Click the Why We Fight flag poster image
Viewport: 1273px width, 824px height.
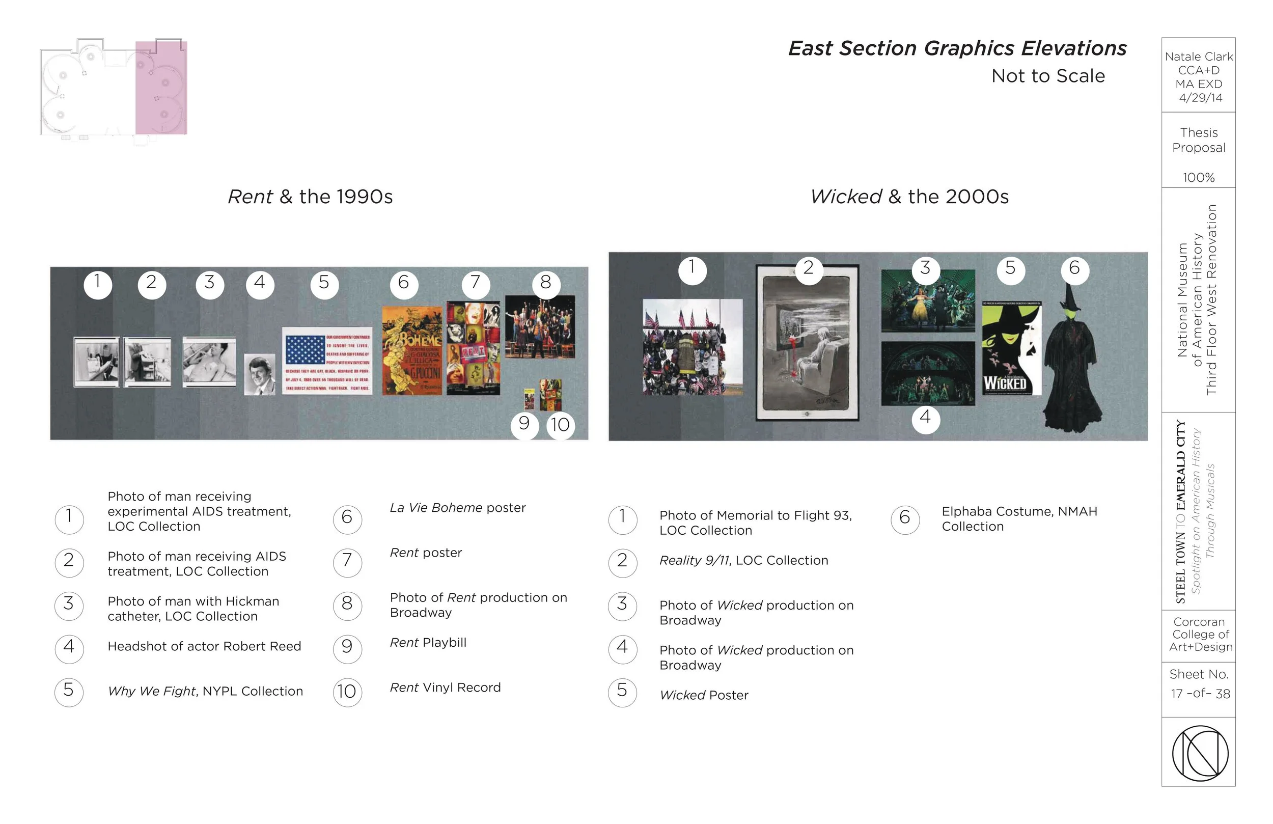(x=327, y=361)
